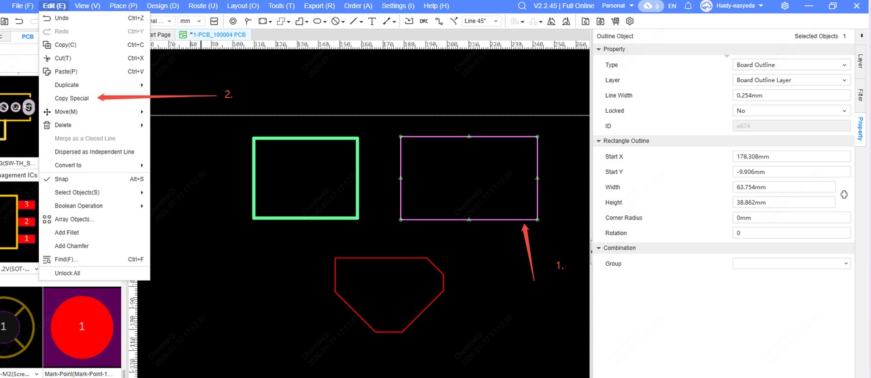Choose Copy Special from Edit menu
Viewport: 871px width, 378px height.
(x=71, y=99)
